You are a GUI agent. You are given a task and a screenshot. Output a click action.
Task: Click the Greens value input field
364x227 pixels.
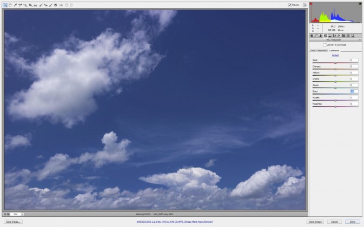(x=354, y=79)
